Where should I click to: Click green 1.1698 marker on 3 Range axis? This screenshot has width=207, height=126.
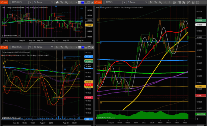click(200, 21)
